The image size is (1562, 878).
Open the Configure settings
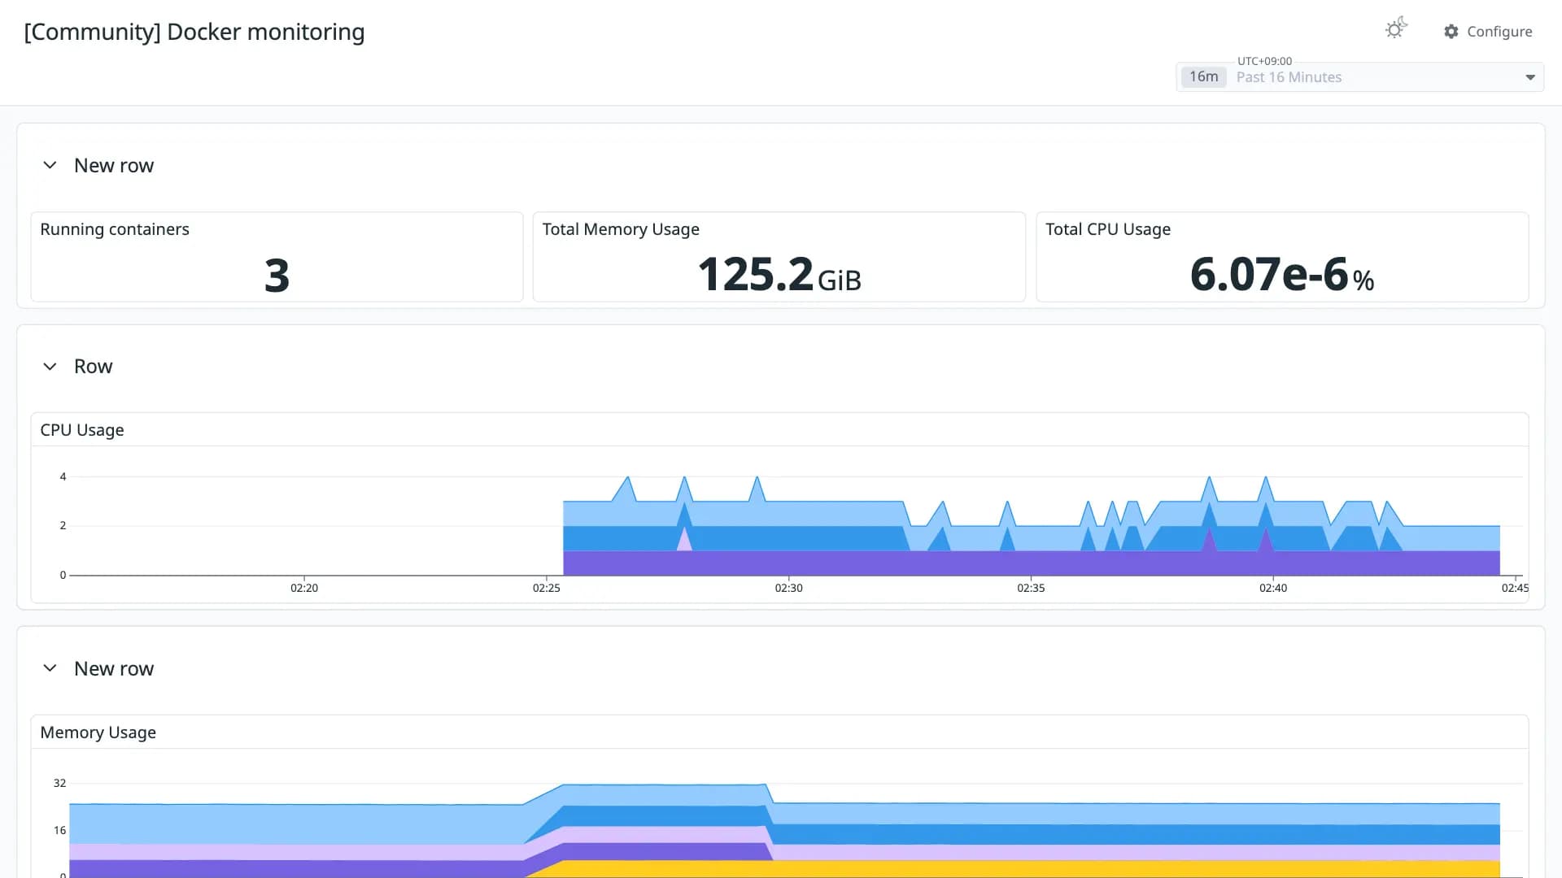coord(1488,31)
